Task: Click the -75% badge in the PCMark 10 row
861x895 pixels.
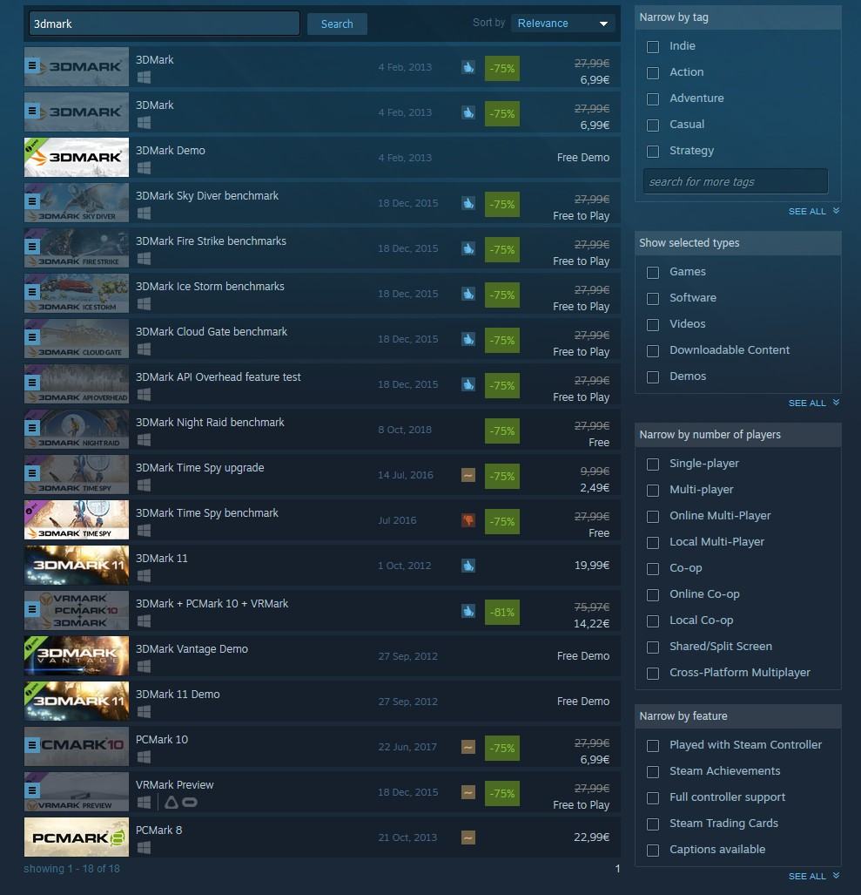Action: pyautogui.click(x=501, y=748)
